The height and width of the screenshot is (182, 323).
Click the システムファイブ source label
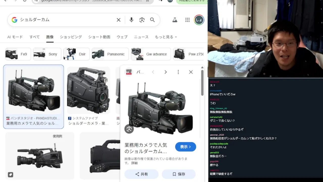pos(85,118)
